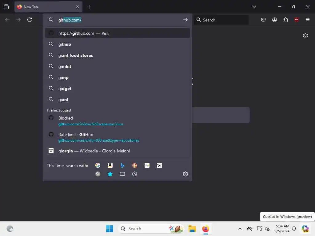Search this time with Bing
Image resolution: width=315 pixels, height=236 pixels.
[x=122, y=165]
